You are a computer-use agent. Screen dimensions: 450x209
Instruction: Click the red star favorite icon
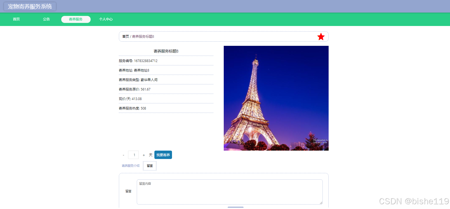(x=321, y=37)
